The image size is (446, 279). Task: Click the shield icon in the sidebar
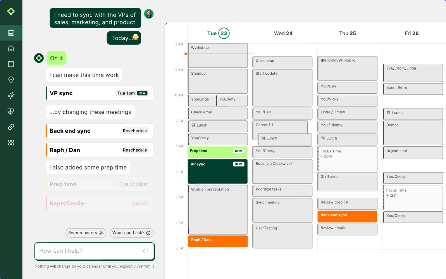11,111
